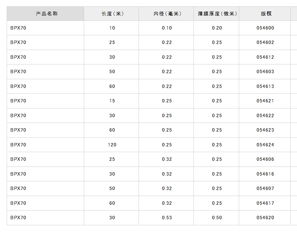
Task: Click the 0.20 film thickness cell
Action: tap(217, 28)
